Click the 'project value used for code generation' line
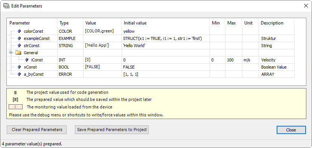The image size is (312, 148). [67, 92]
